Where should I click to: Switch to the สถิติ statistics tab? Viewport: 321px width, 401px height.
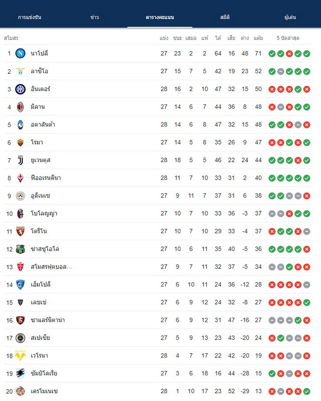click(x=225, y=17)
